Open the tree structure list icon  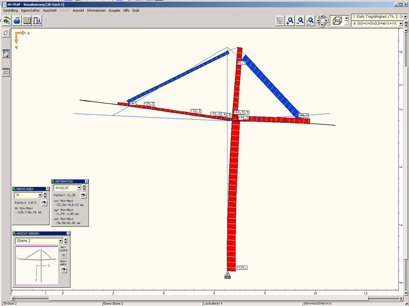280,20
